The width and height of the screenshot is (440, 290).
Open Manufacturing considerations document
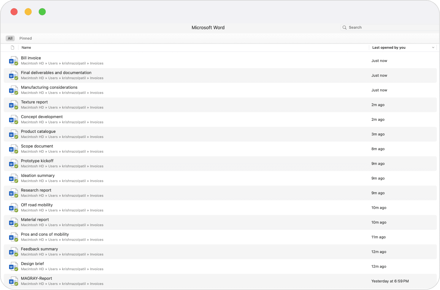[x=220, y=90]
